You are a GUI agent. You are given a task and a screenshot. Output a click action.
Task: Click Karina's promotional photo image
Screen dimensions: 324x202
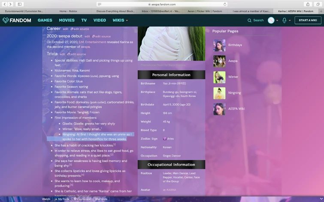pos(172,44)
